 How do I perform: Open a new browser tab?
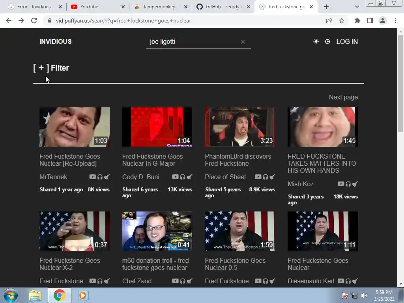click(326, 7)
